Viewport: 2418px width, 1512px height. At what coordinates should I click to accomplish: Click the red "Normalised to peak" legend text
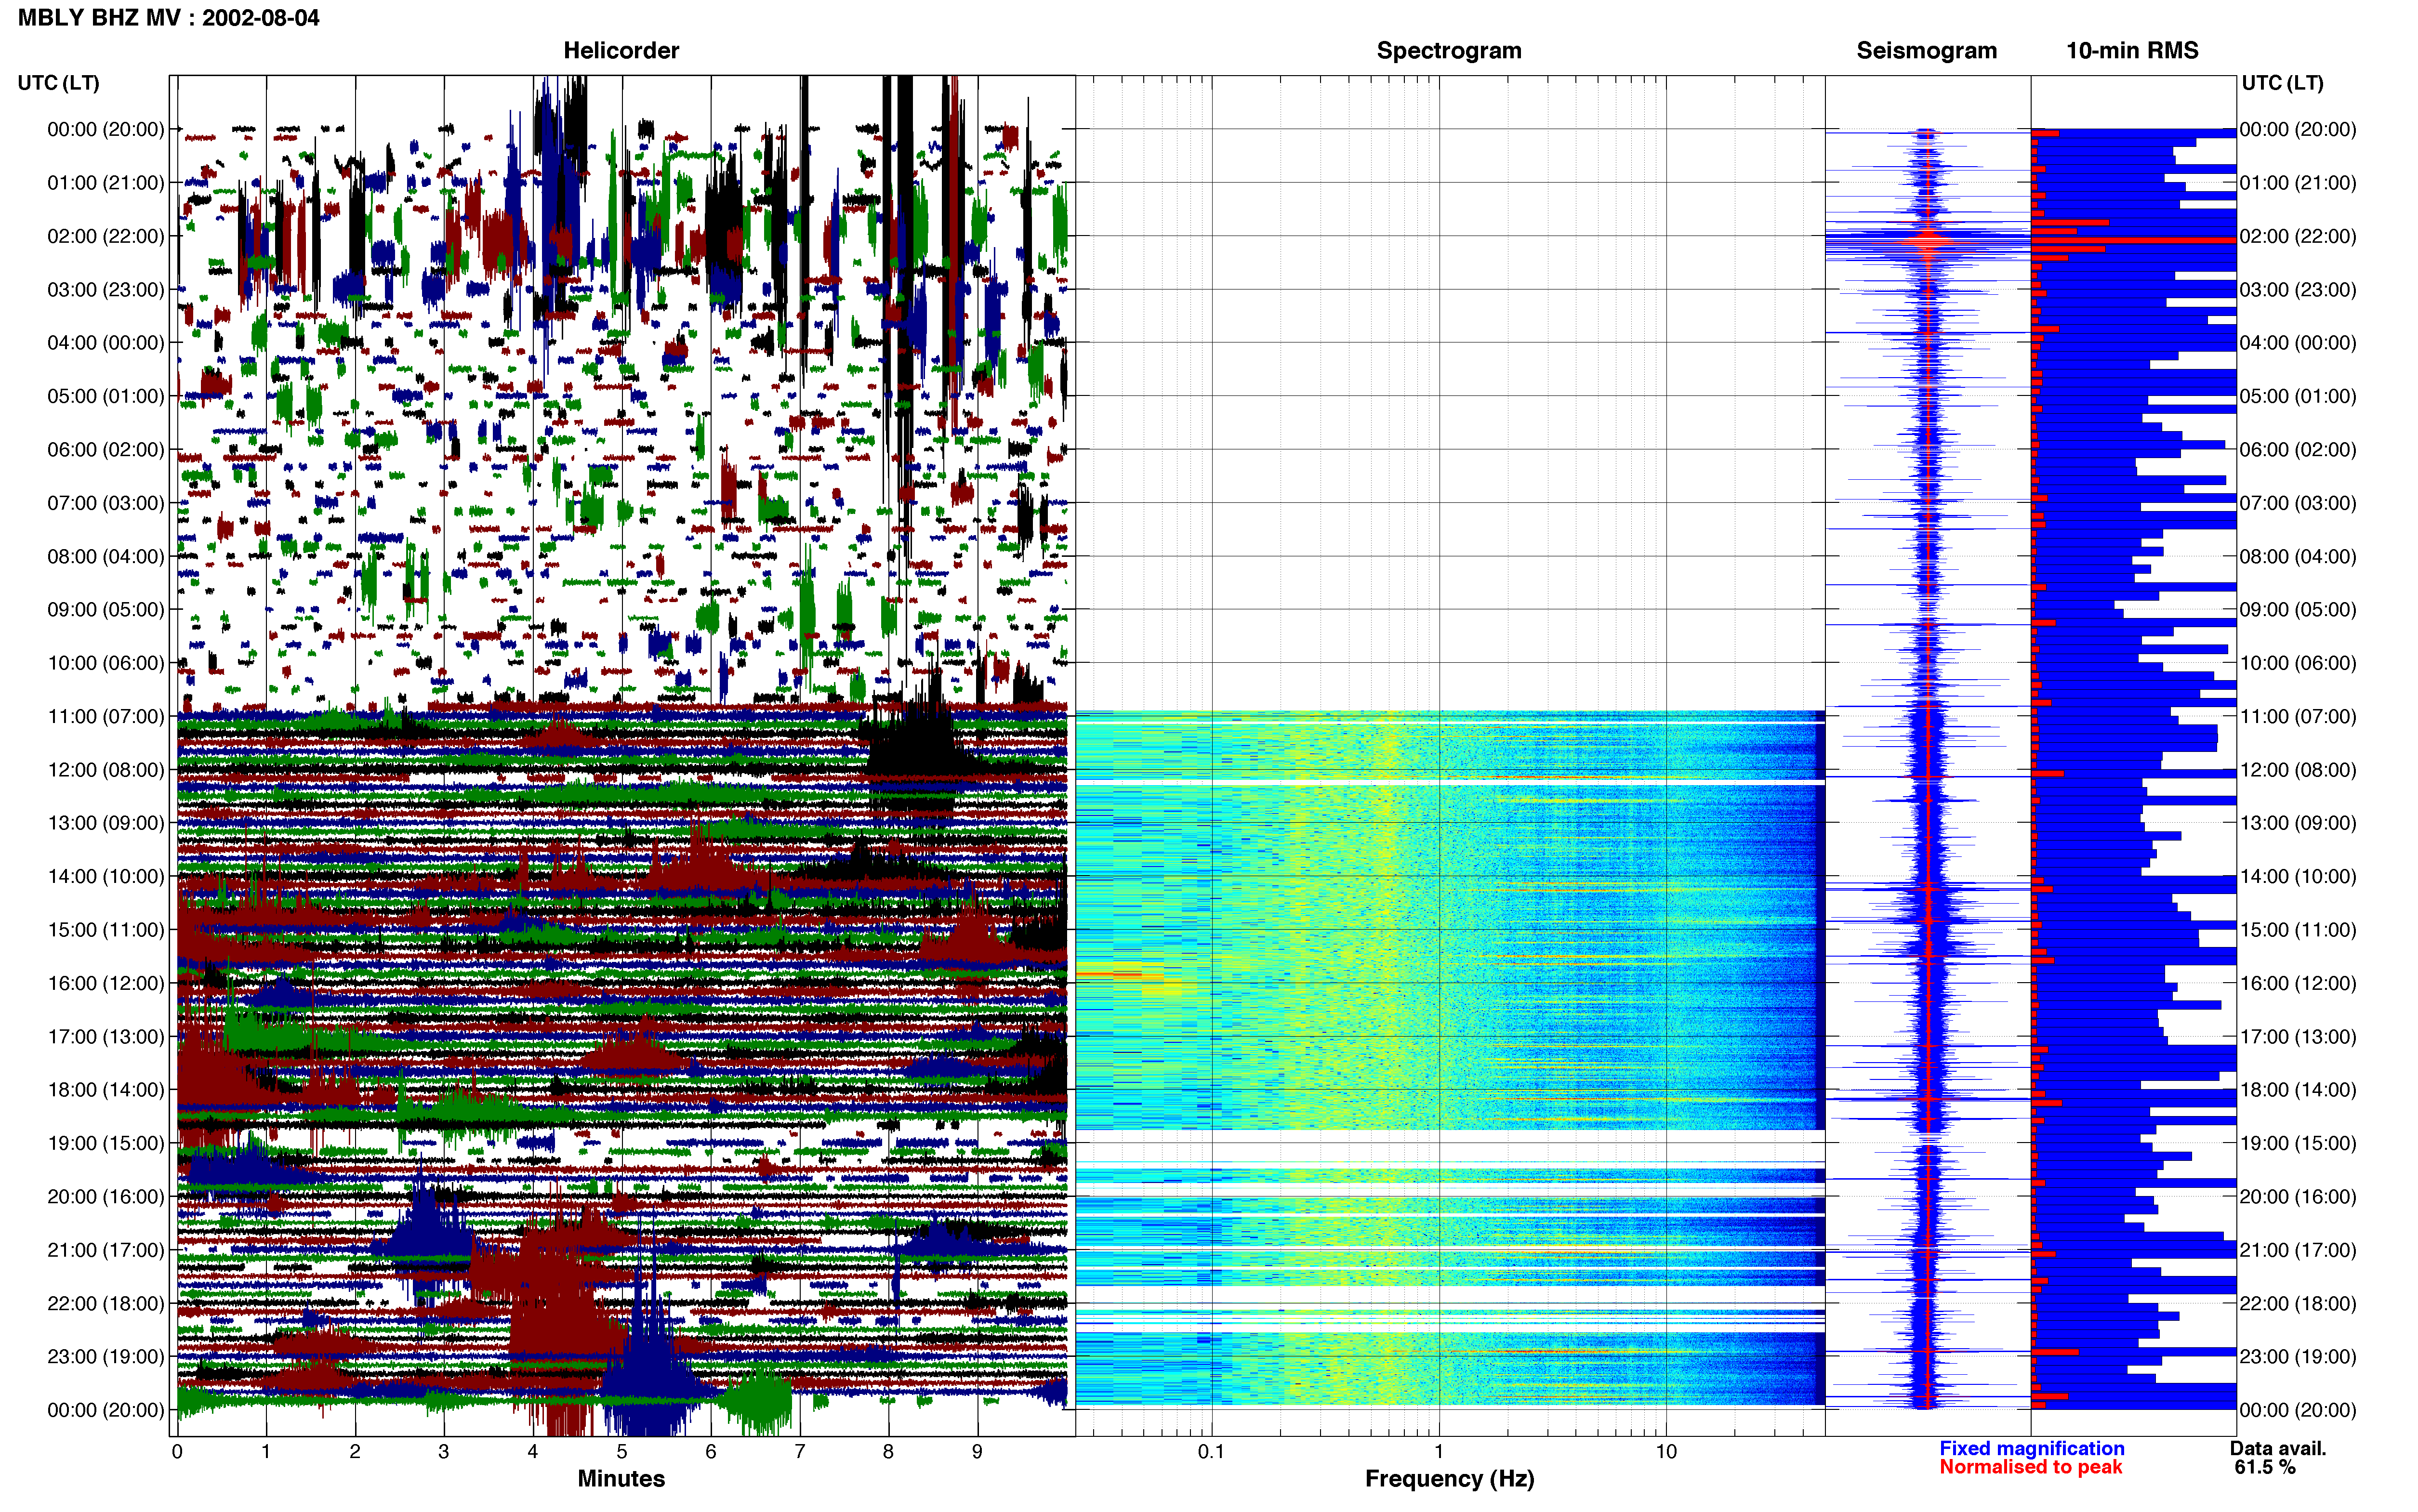2030,1467
